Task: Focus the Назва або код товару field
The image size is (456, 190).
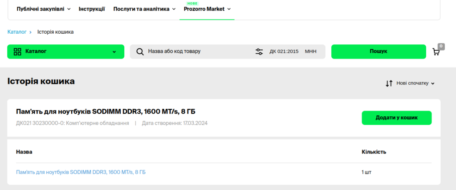Action: (x=196, y=51)
